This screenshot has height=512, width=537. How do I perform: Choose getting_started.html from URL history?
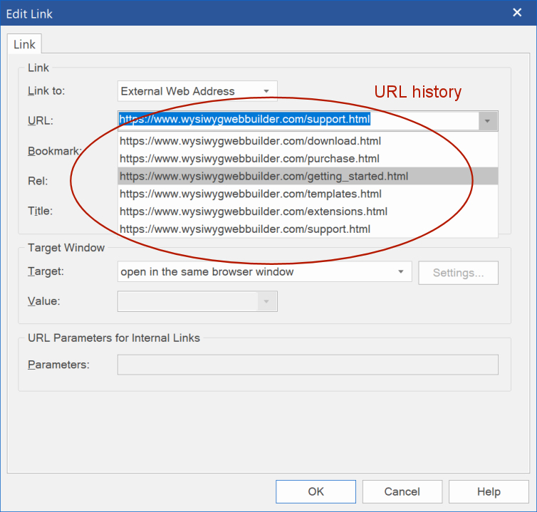(x=308, y=176)
